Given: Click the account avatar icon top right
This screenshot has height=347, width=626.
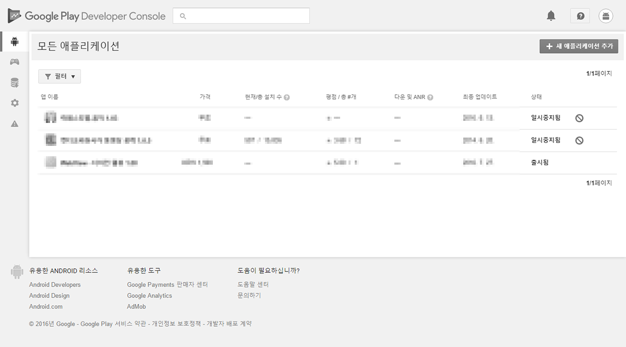Looking at the screenshot, I should click(x=605, y=16).
